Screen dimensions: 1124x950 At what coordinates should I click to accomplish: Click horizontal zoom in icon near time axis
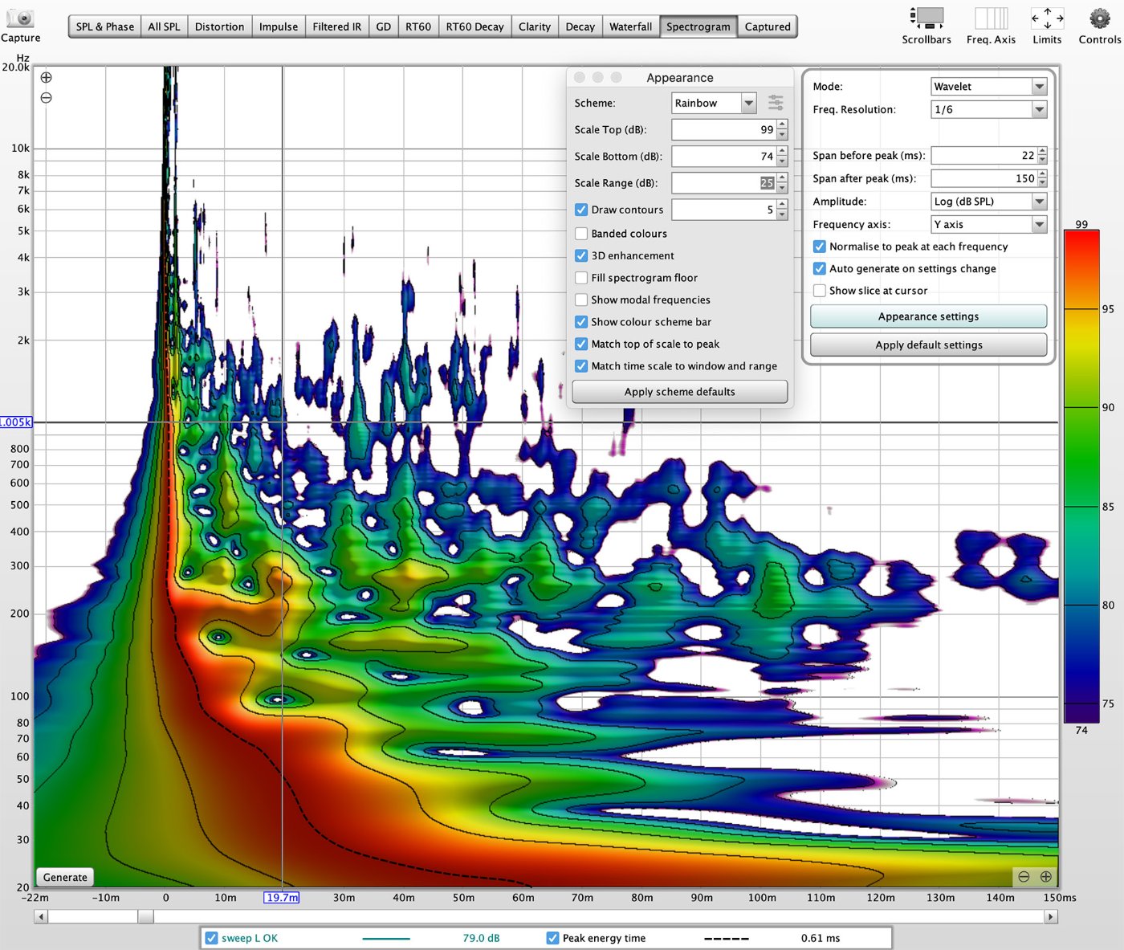click(1045, 877)
